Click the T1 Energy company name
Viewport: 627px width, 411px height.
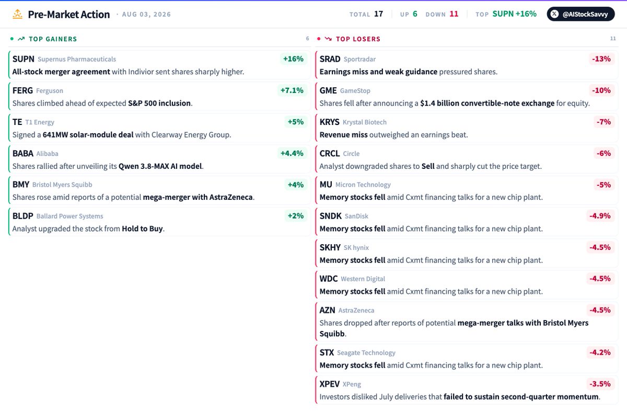(x=40, y=122)
